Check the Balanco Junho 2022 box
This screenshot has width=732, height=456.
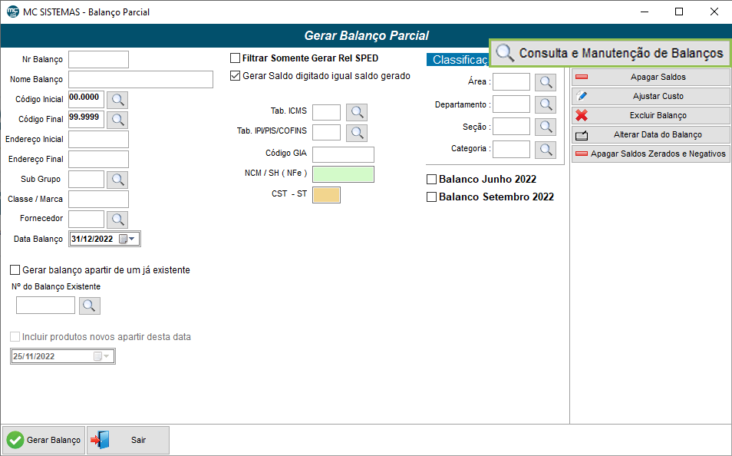[431, 180]
